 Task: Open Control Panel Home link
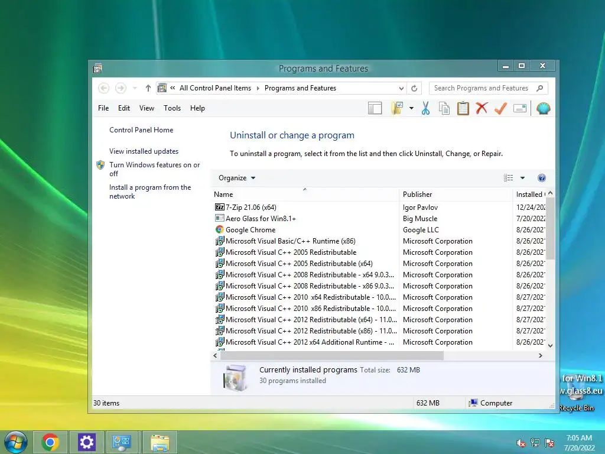pos(141,130)
